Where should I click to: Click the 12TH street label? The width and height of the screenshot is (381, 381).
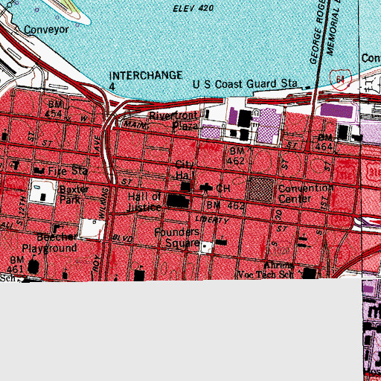pos(22,205)
